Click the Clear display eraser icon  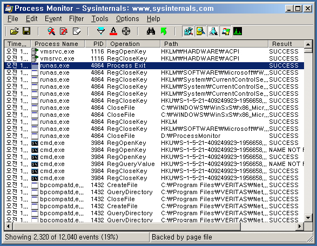[x=77, y=31]
